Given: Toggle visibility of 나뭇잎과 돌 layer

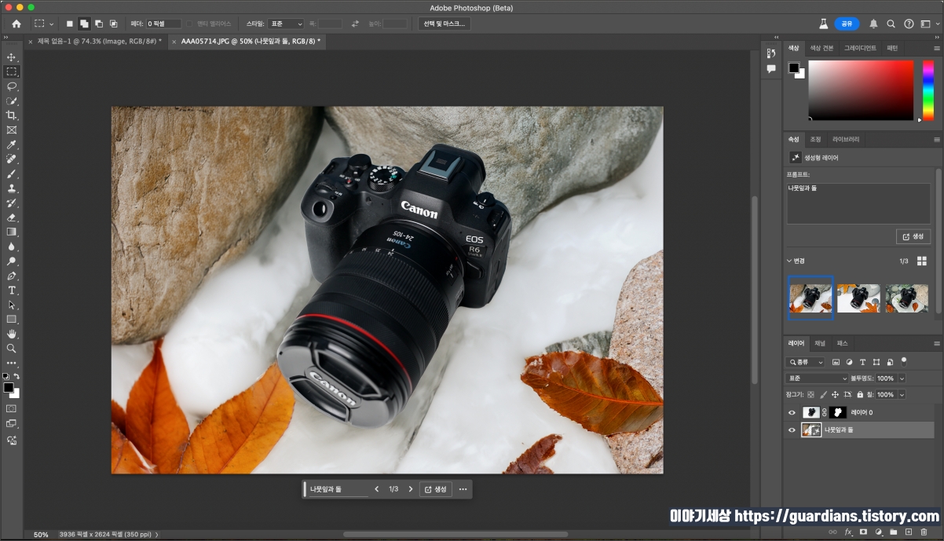Looking at the screenshot, I should click(x=792, y=430).
